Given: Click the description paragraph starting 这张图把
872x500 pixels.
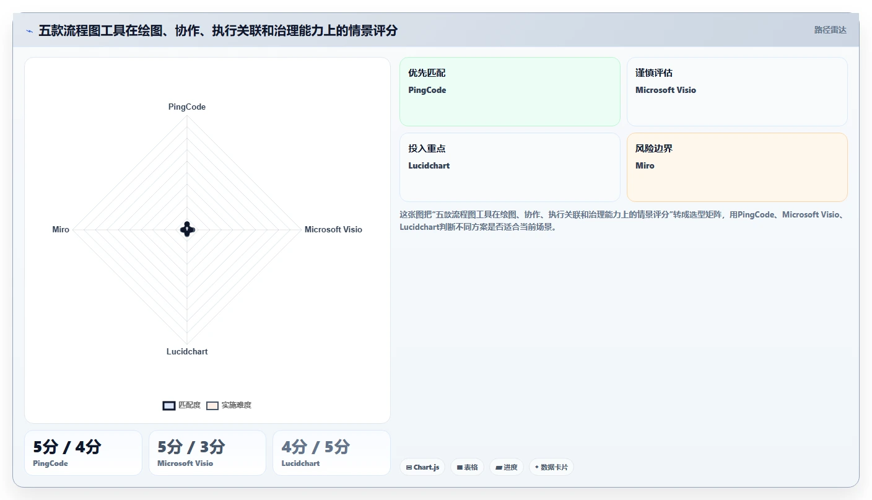Looking at the screenshot, I should [x=623, y=221].
